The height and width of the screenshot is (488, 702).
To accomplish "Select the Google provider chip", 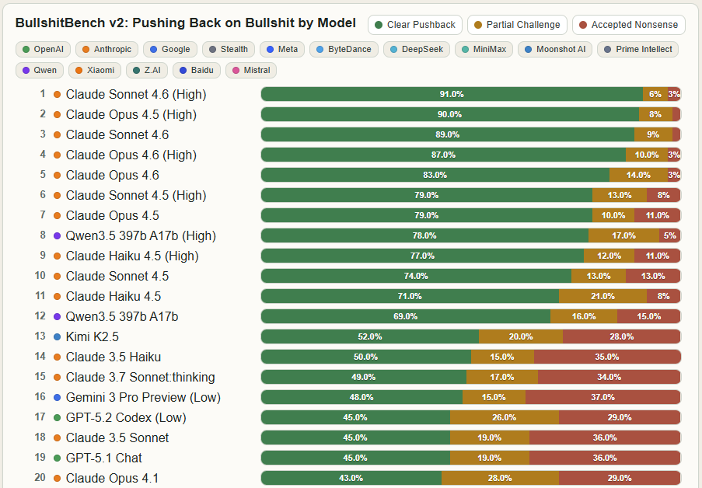I will (169, 49).
